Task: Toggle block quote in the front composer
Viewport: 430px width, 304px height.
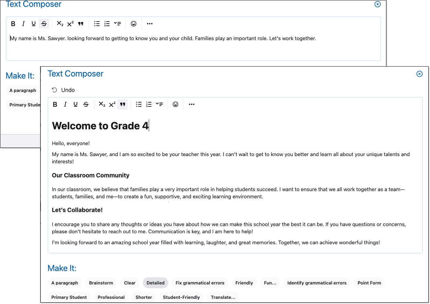Action: pos(123,104)
